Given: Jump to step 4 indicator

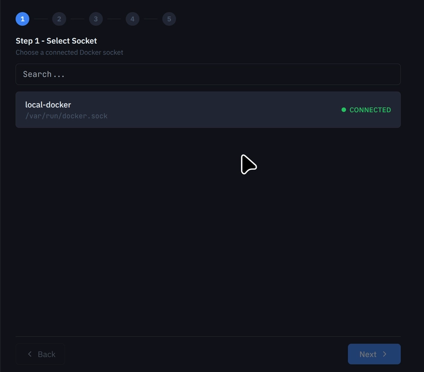Looking at the screenshot, I should click(132, 19).
